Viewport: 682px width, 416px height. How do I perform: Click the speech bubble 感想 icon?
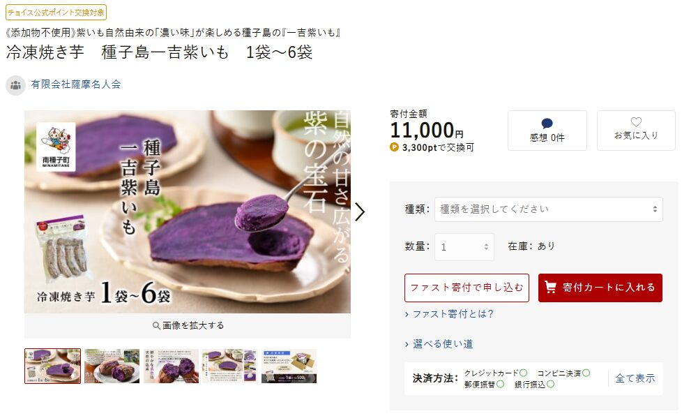click(547, 124)
